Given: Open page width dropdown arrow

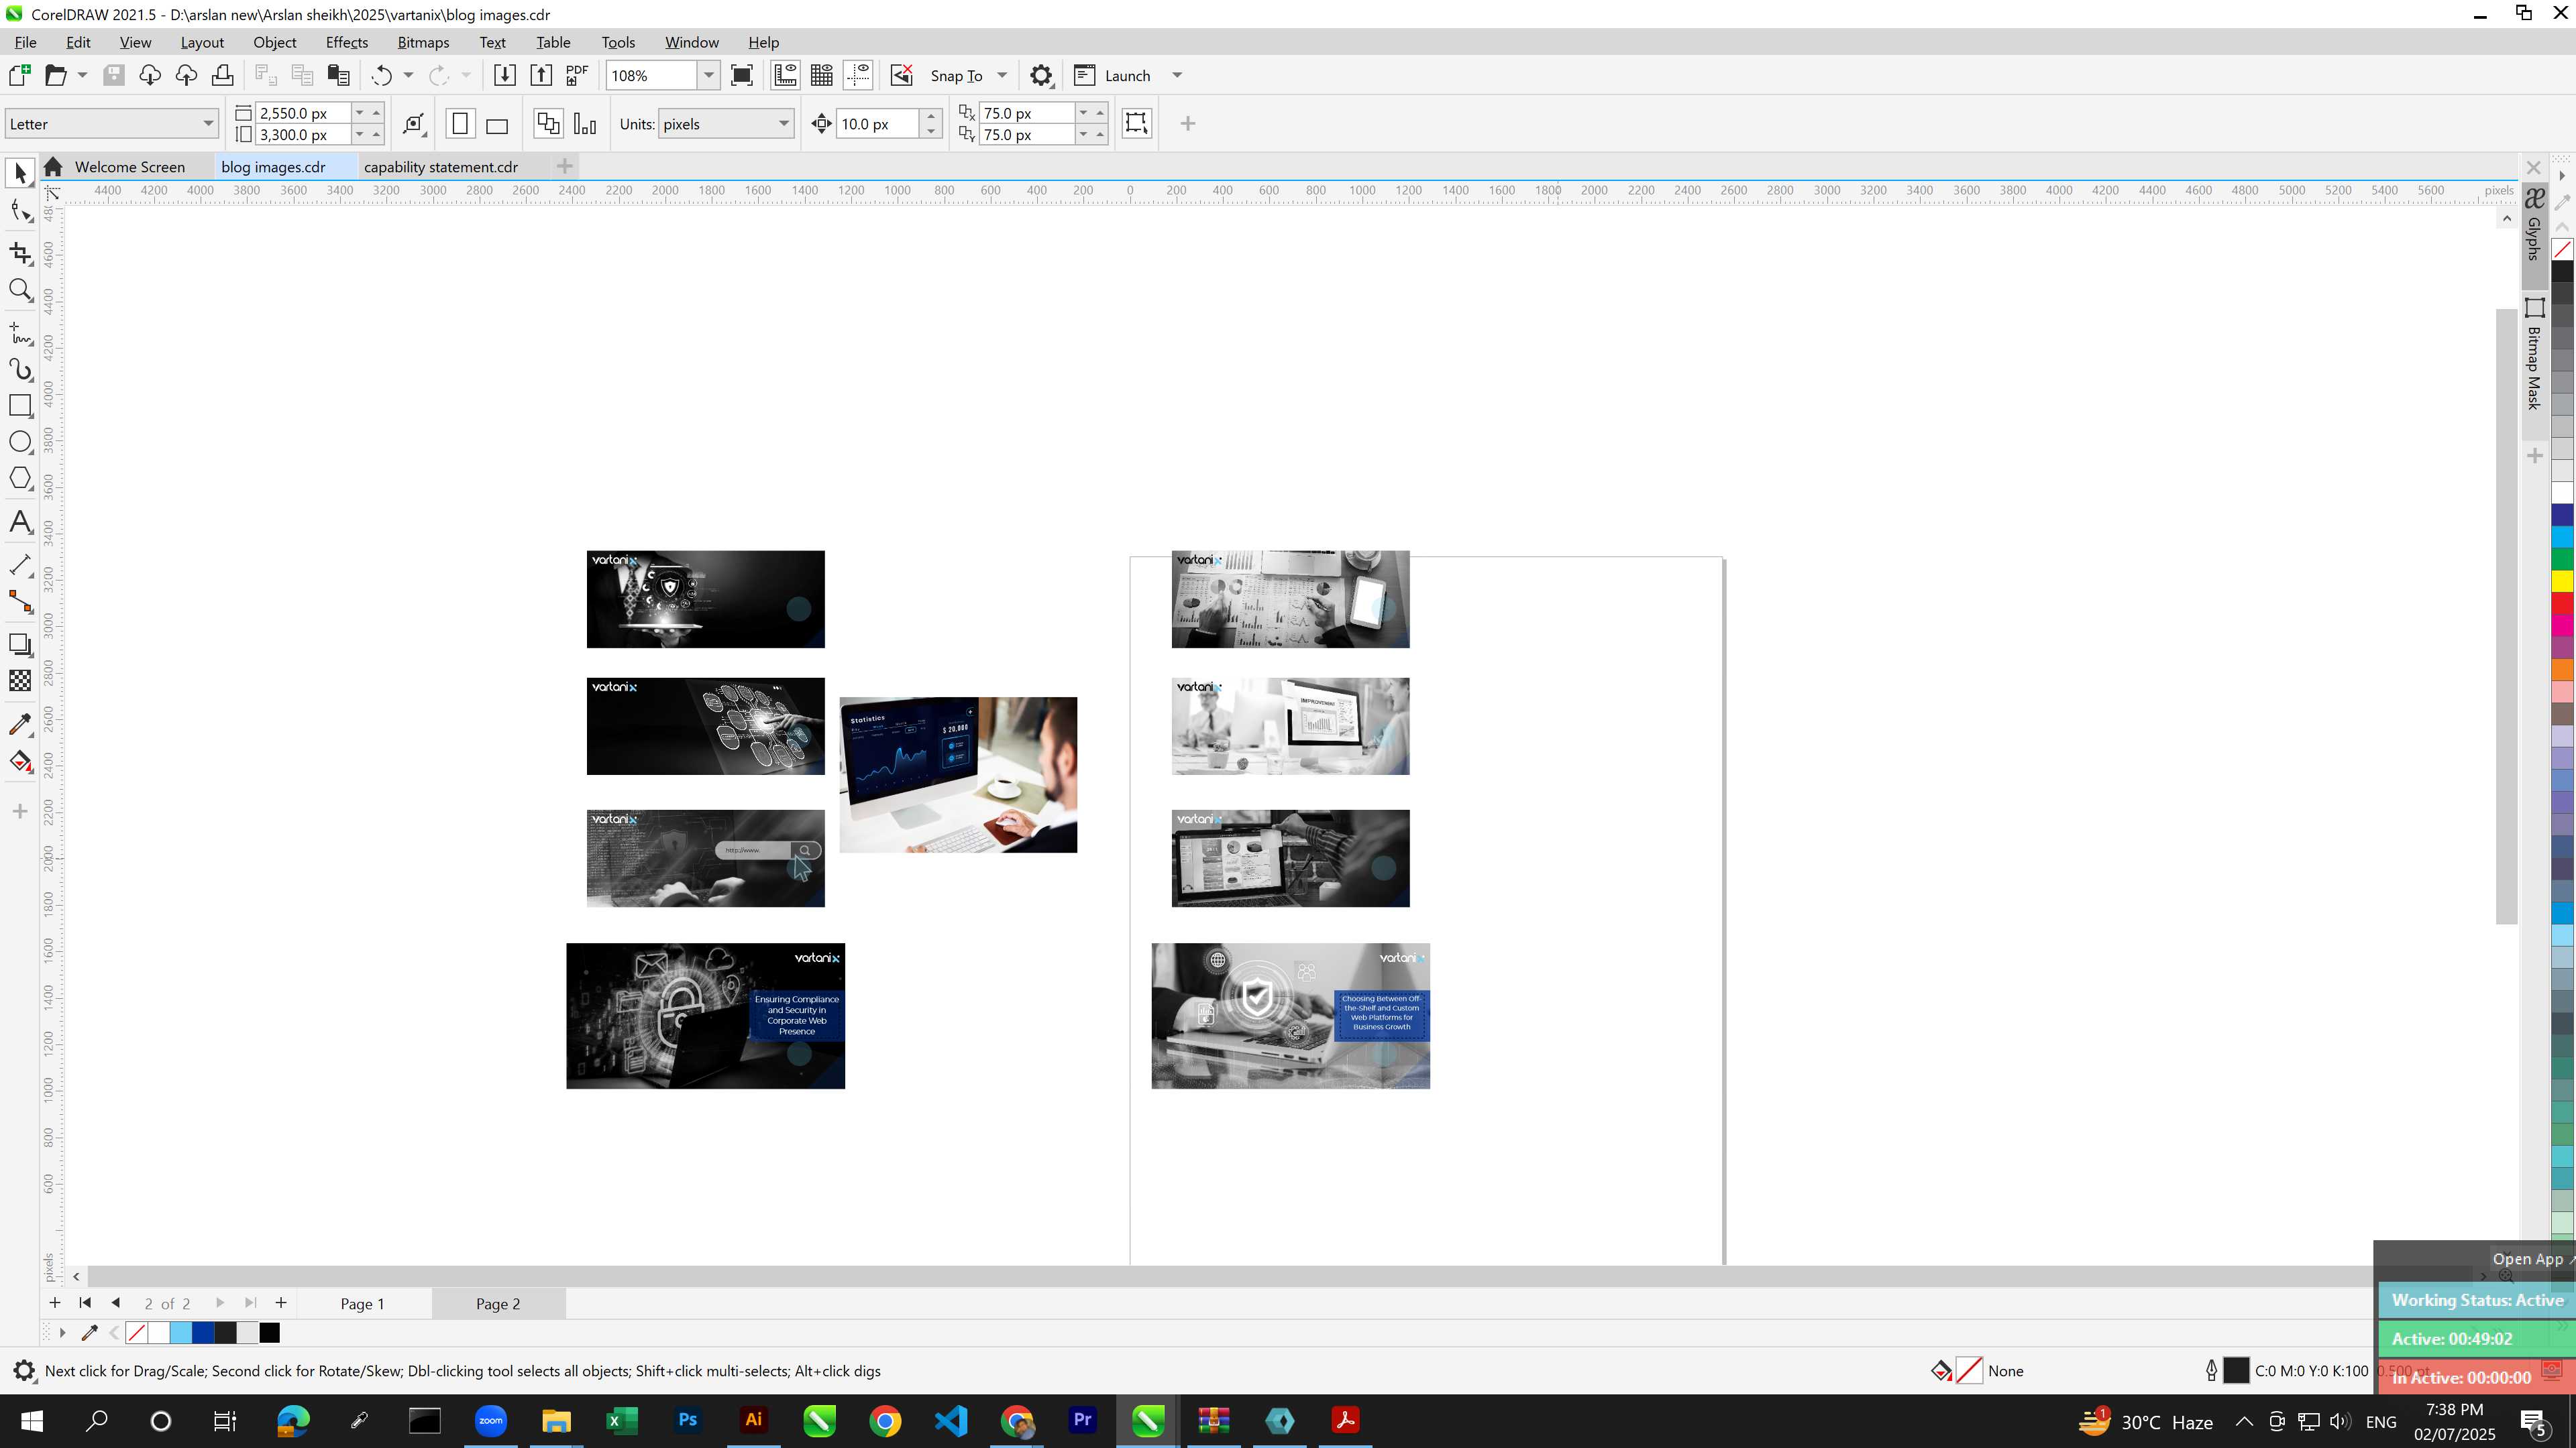Looking at the screenshot, I should (359, 113).
